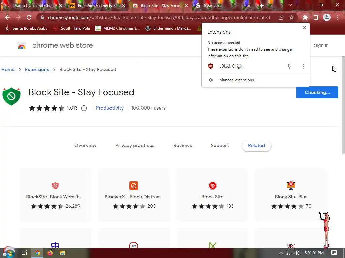Open the Productivity category link
The image size is (345, 258).
point(110,108)
